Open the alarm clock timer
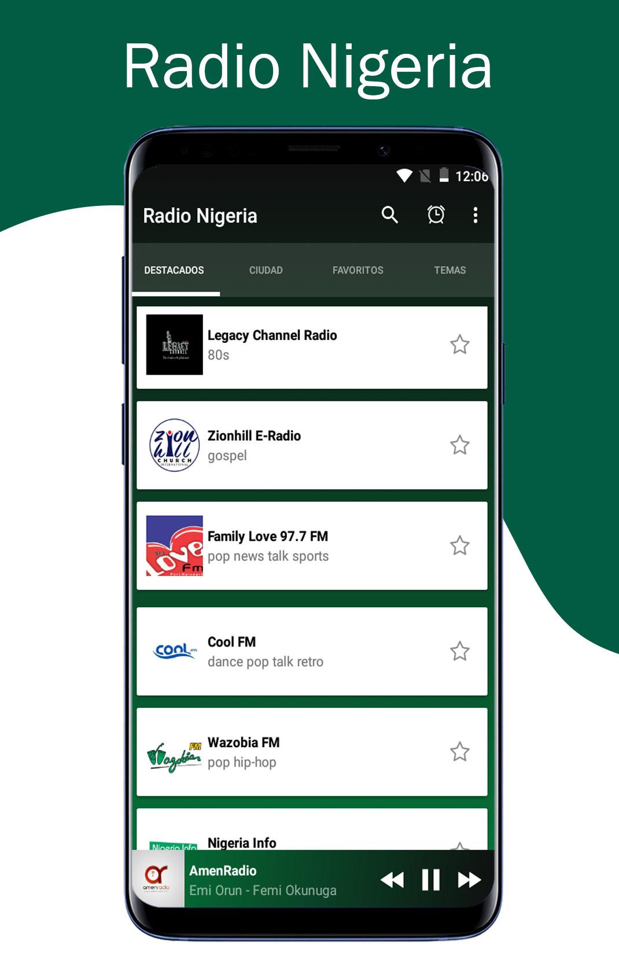The image size is (619, 975). 436,215
